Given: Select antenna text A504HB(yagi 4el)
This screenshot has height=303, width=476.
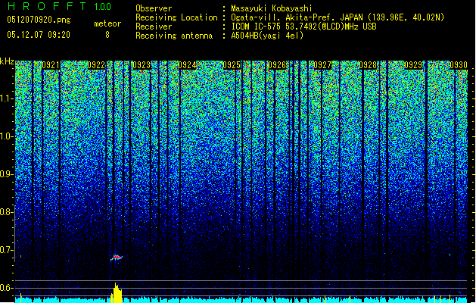Looking at the screenshot, I should click(x=267, y=36).
